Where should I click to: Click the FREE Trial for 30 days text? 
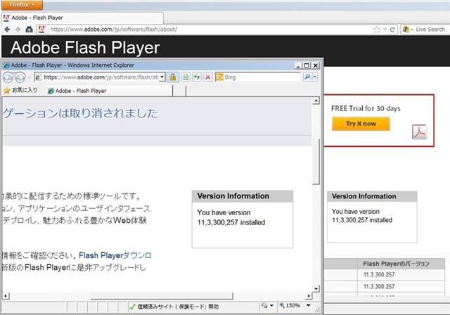(366, 108)
